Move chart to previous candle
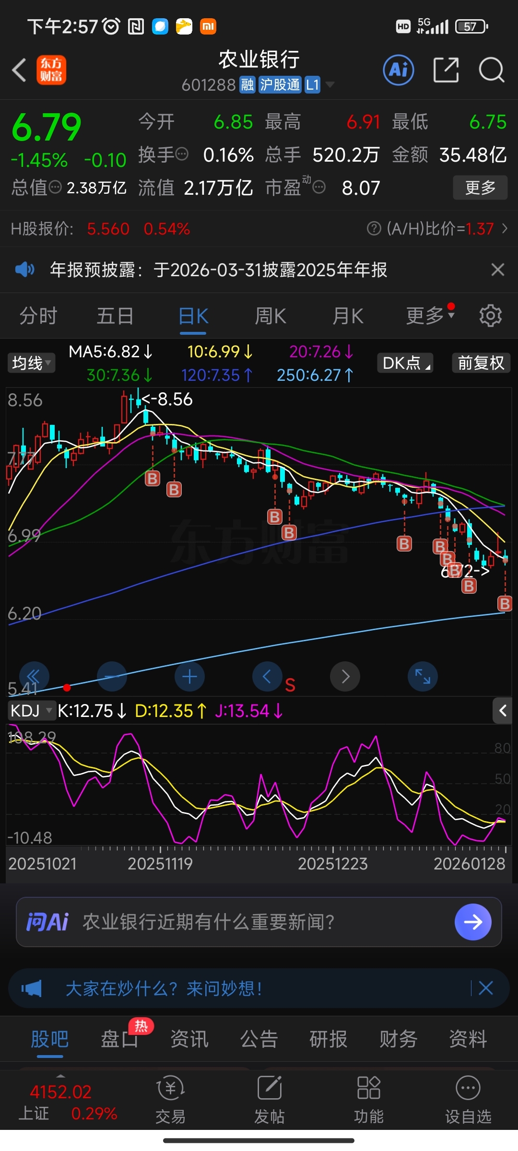This screenshot has height=1151, width=518. click(267, 676)
